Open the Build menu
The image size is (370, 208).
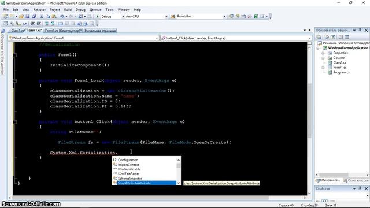click(68, 10)
